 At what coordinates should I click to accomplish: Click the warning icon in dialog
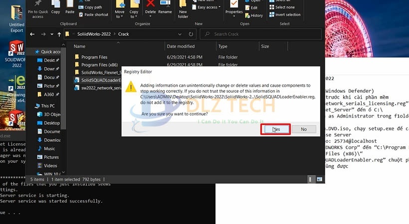pyautogui.click(x=131, y=87)
